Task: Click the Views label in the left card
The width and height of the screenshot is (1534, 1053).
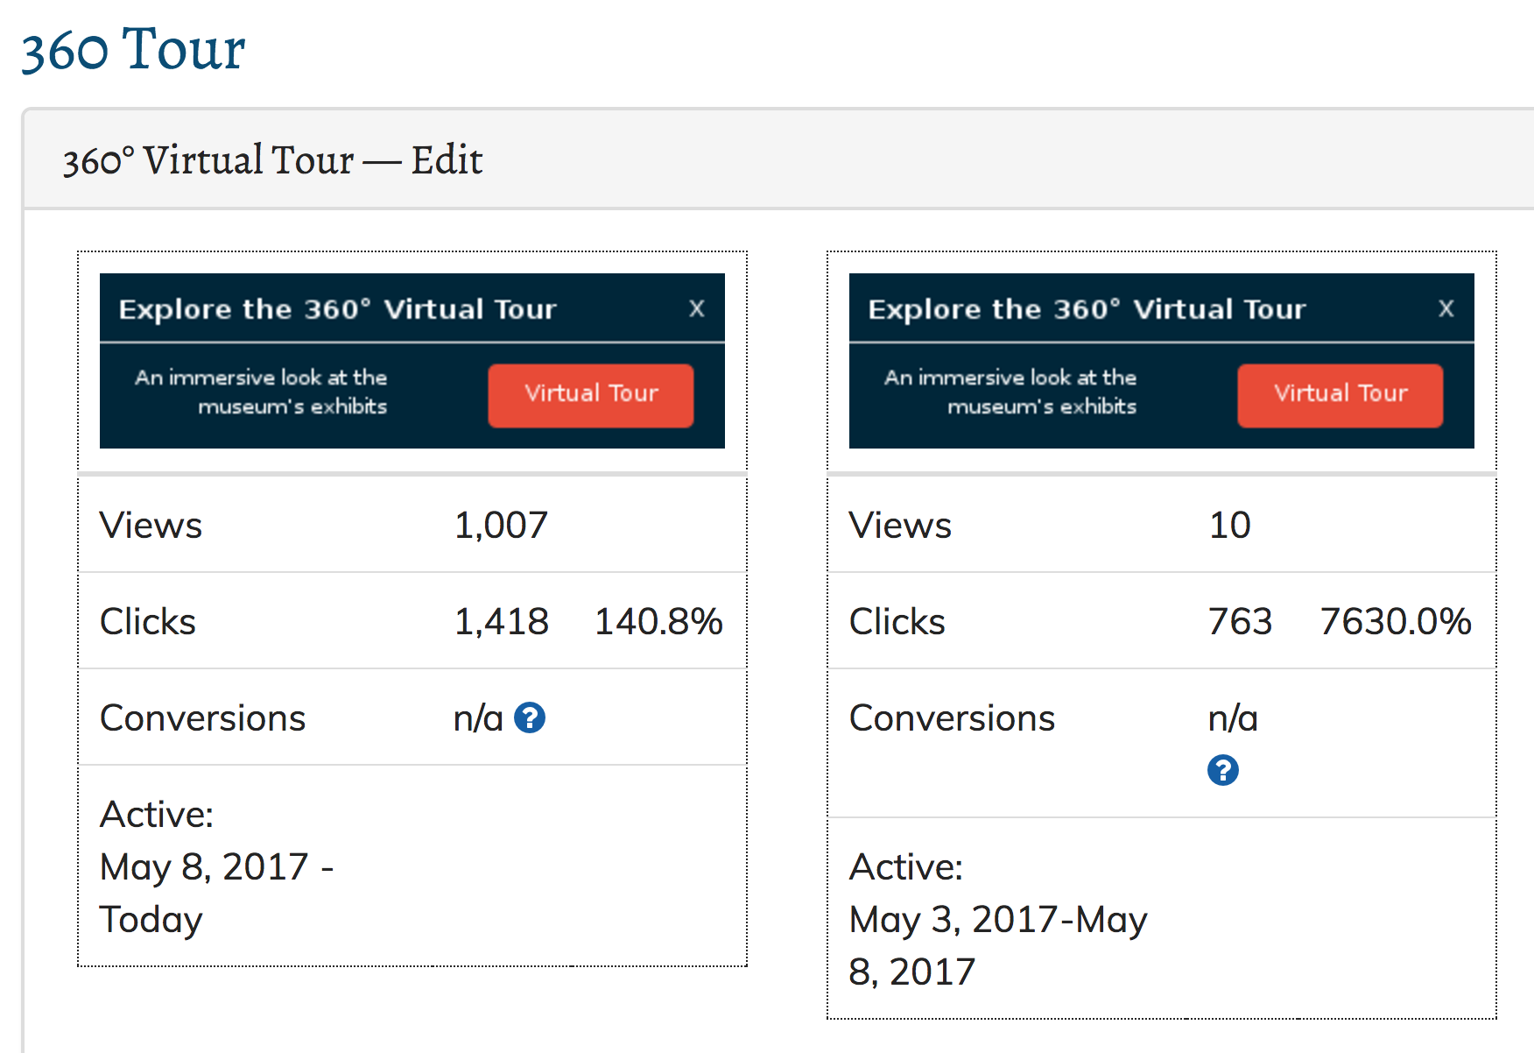Action: pyautogui.click(x=151, y=525)
